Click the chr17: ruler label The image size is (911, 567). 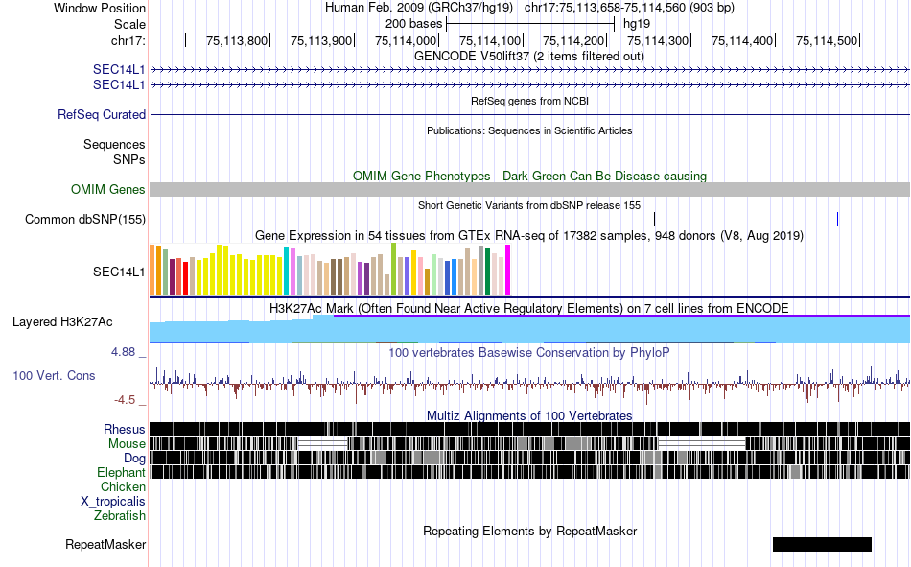coord(128,40)
